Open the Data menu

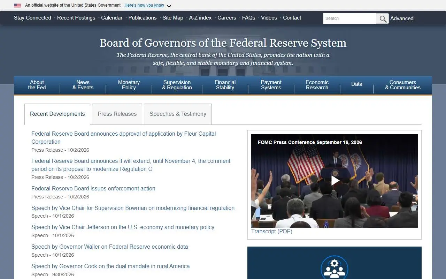pos(357,85)
